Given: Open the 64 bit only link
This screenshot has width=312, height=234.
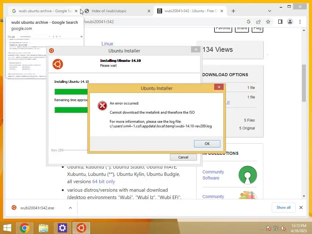Looking at the screenshot, I should click(x=104, y=182).
